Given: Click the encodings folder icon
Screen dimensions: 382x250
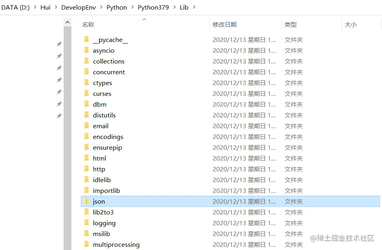Looking at the screenshot, I should 87,137.
